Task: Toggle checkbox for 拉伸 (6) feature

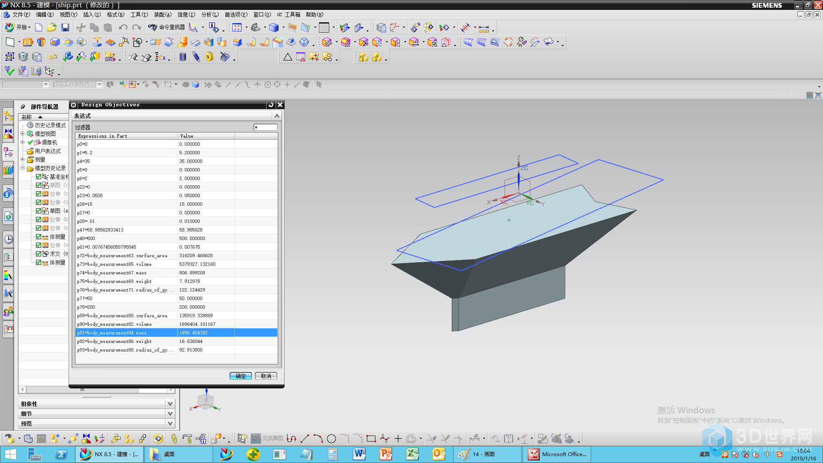Action: coord(39,228)
